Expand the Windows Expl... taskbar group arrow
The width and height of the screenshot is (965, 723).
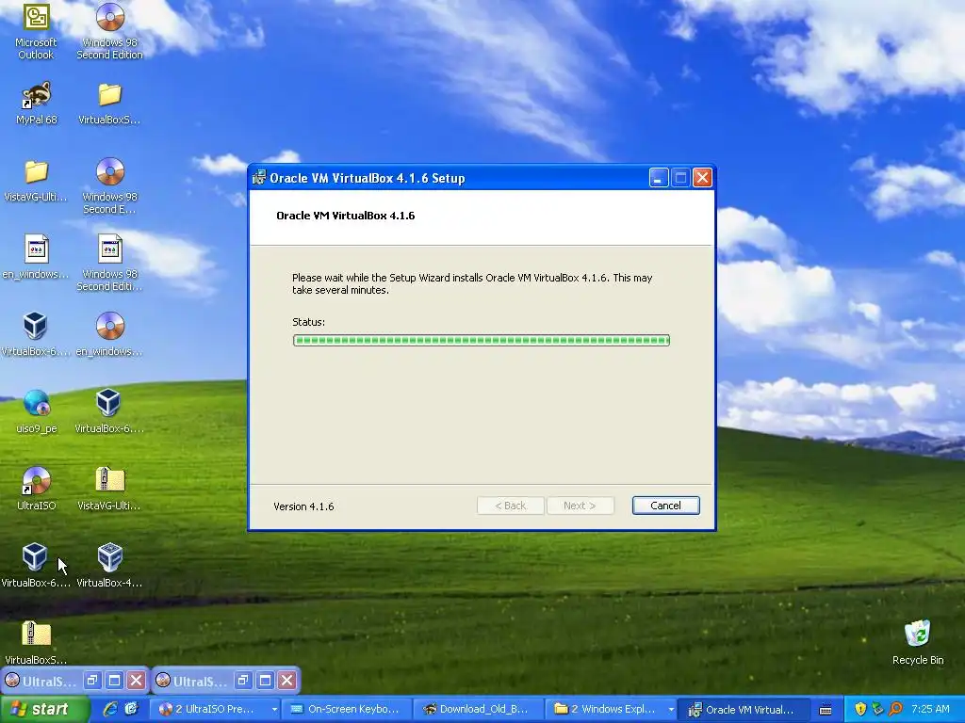[x=671, y=710]
